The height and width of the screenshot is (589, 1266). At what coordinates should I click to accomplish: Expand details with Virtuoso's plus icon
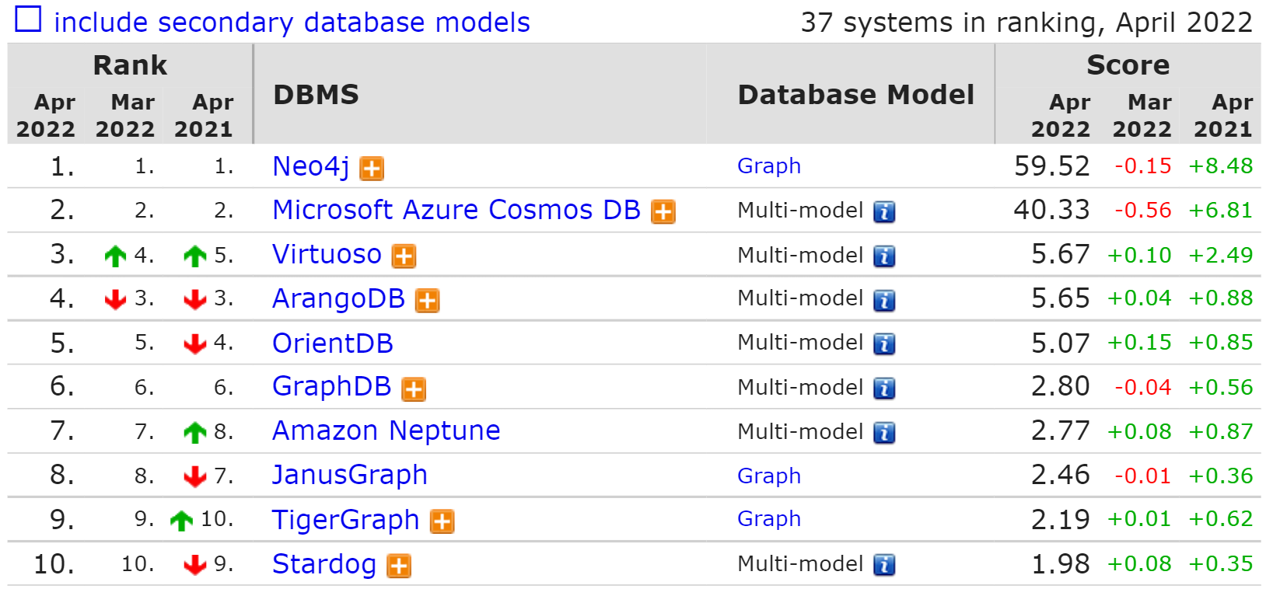click(404, 256)
